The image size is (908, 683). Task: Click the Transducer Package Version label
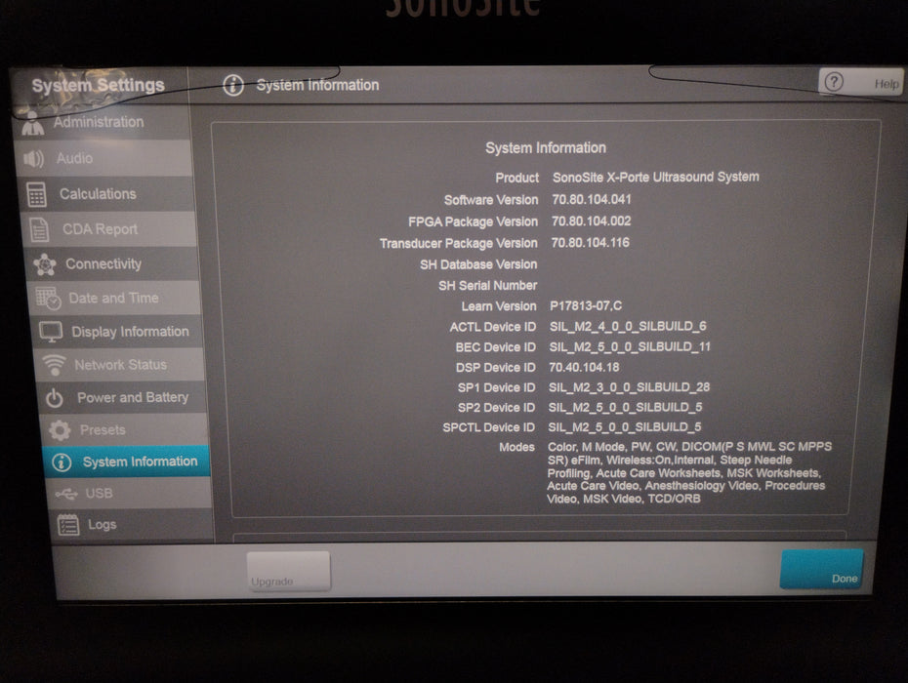coord(459,243)
